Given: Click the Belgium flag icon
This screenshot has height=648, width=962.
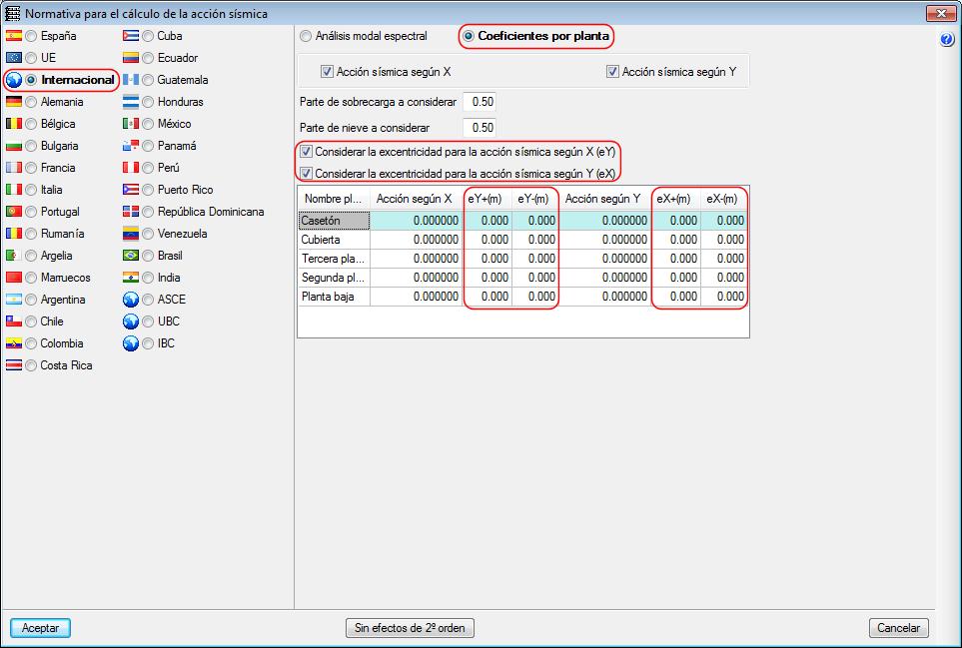Looking at the screenshot, I should (14, 124).
